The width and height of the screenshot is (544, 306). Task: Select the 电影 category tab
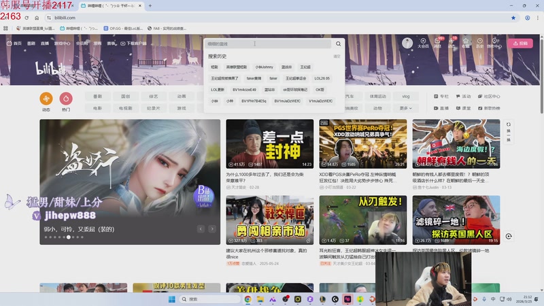98,108
